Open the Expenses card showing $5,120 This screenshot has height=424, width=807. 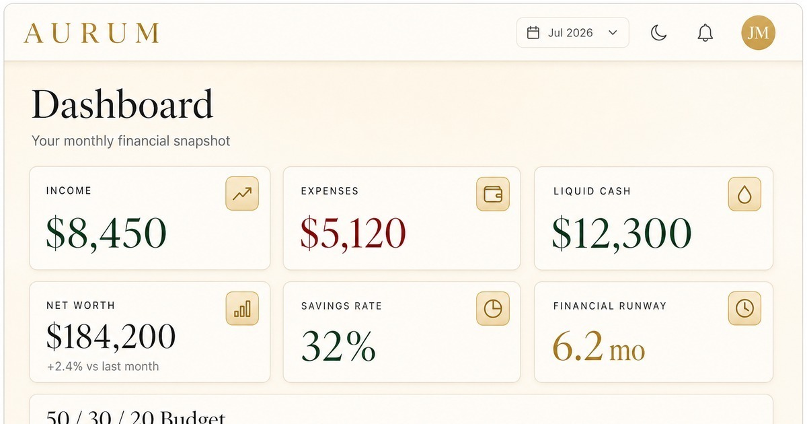click(401, 218)
